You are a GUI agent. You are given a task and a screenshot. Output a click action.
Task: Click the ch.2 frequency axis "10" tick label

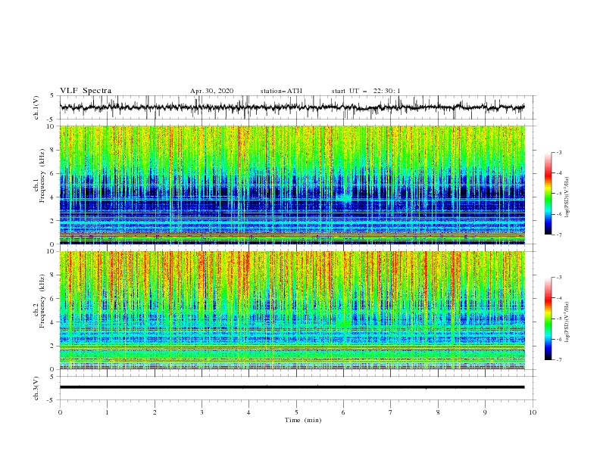click(51, 251)
